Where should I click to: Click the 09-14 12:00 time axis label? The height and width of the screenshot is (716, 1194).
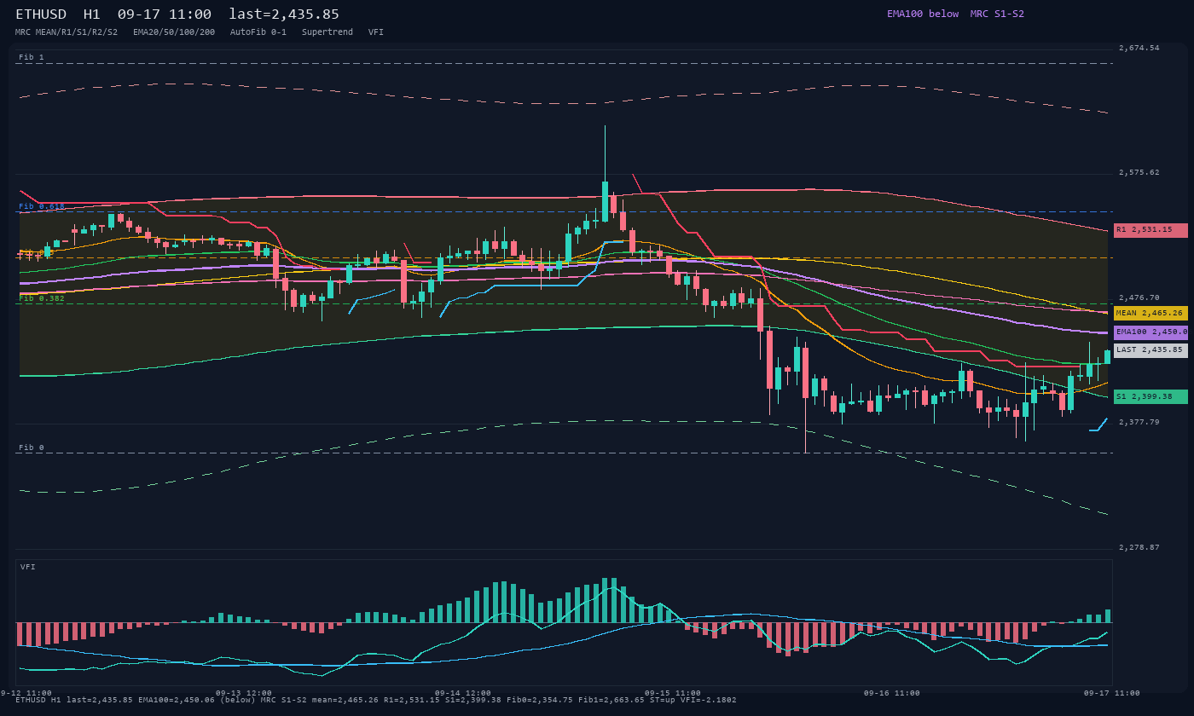click(462, 693)
